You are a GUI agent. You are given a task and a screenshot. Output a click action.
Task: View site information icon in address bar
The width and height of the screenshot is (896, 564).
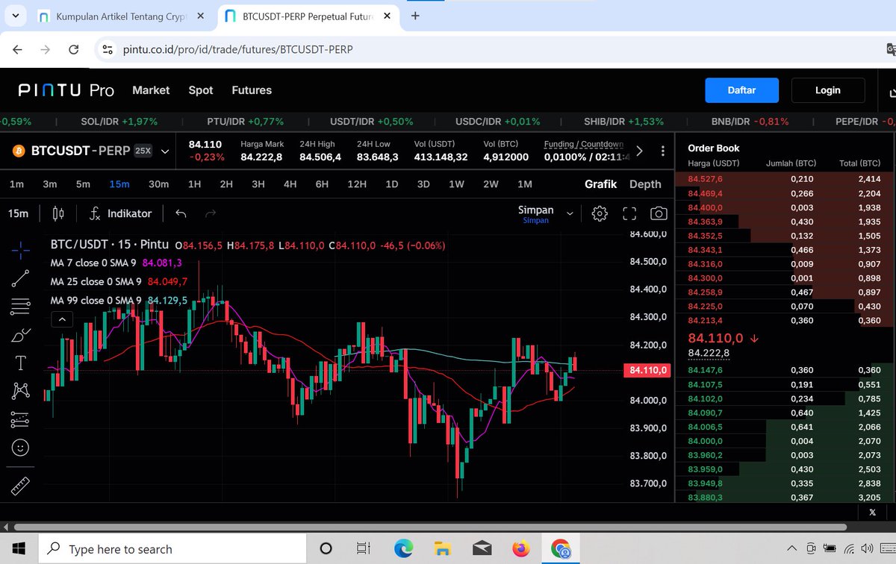click(x=107, y=50)
